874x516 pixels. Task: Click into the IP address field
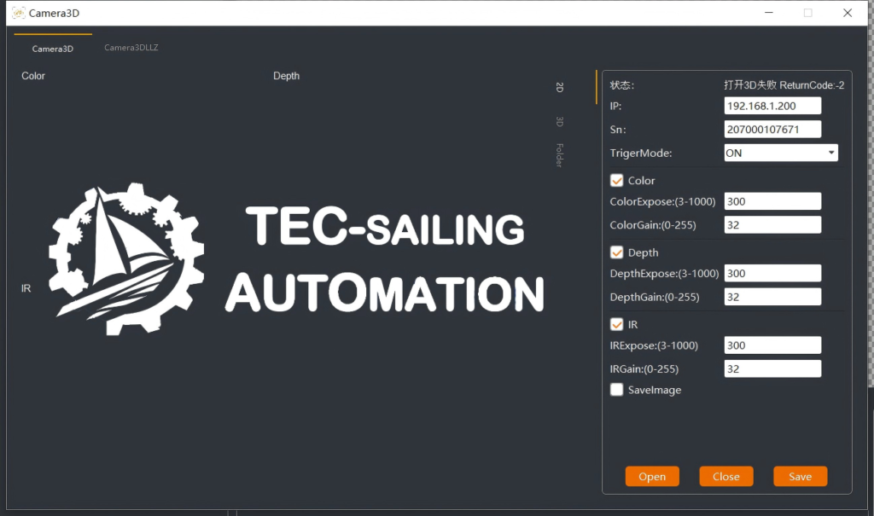[772, 106]
